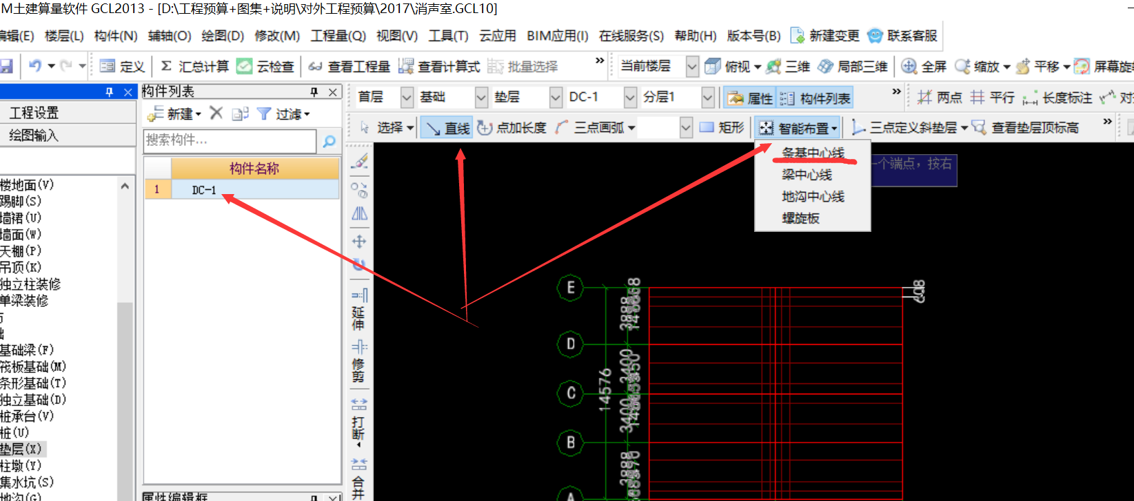Select DC-1 row in component list
Image resolution: width=1134 pixels, height=501 pixels.
(x=241, y=190)
